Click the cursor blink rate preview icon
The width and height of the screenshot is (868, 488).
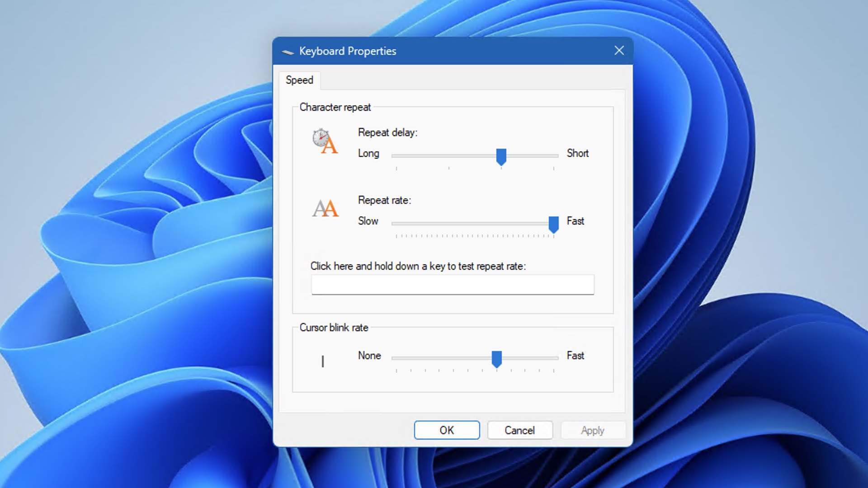[322, 361]
